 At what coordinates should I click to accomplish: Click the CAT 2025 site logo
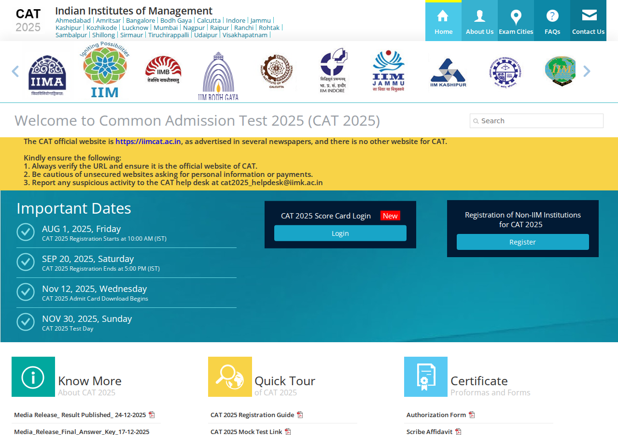coord(28,20)
